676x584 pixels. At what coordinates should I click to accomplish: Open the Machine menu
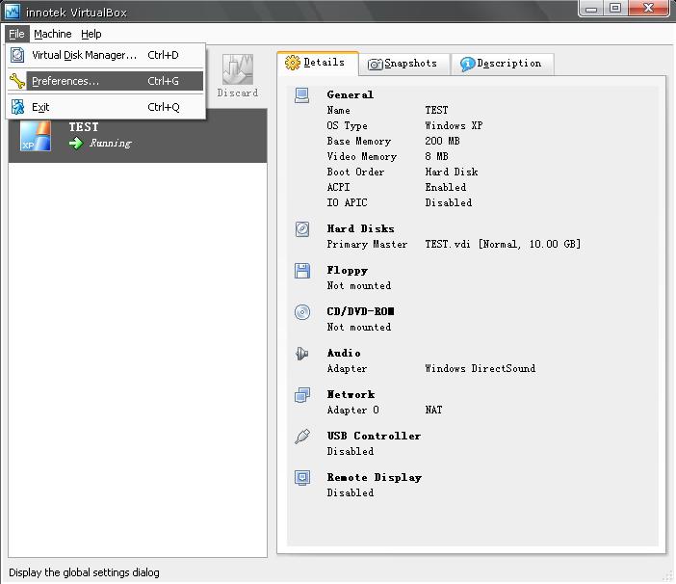click(53, 34)
